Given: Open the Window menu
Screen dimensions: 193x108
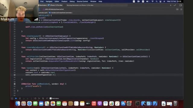Looking at the screenshot, I should (x=93, y=1).
